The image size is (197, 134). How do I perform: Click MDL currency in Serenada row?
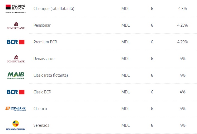point(125,125)
